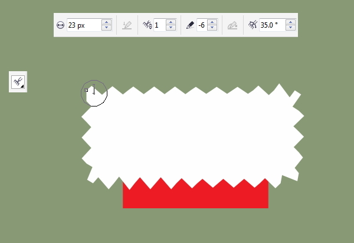Edit spike frequency field showing 1

point(160,25)
